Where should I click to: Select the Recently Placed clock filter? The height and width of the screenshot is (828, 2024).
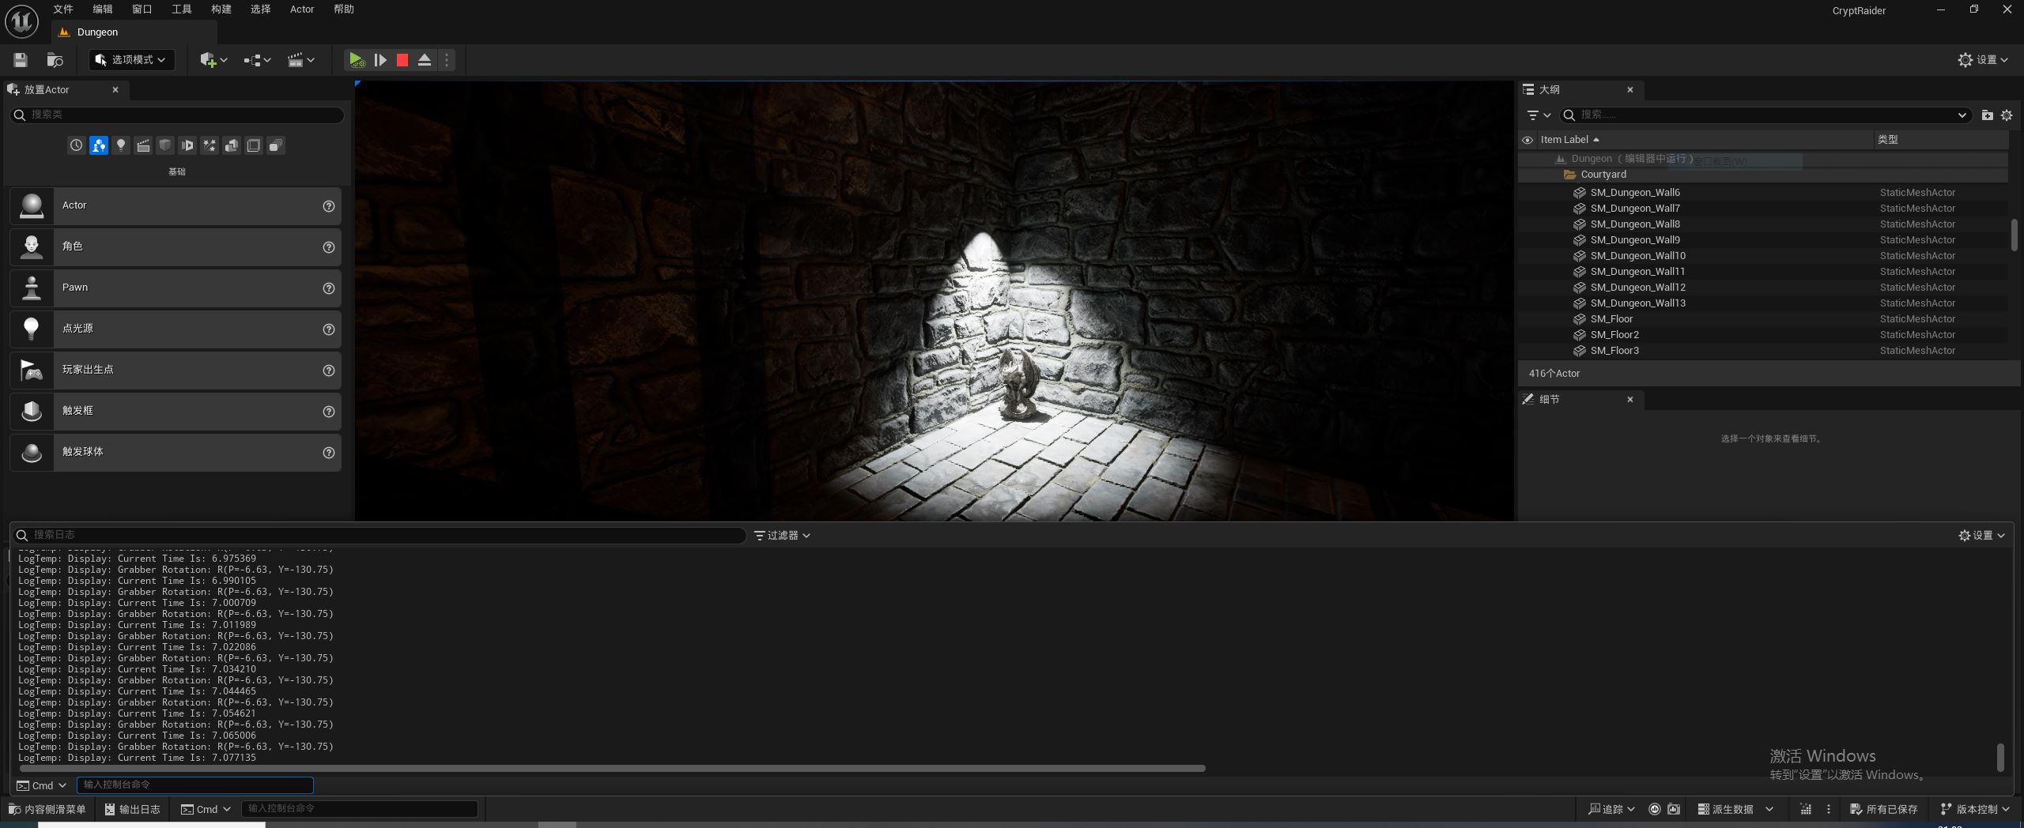(x=76, y=145)
